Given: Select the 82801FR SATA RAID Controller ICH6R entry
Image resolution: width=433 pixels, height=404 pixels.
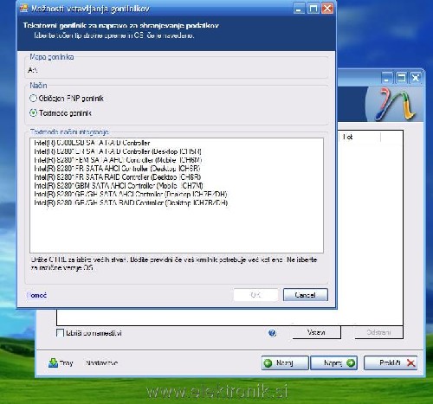Looking at the screenshot, I should click(x=117, y=177).
